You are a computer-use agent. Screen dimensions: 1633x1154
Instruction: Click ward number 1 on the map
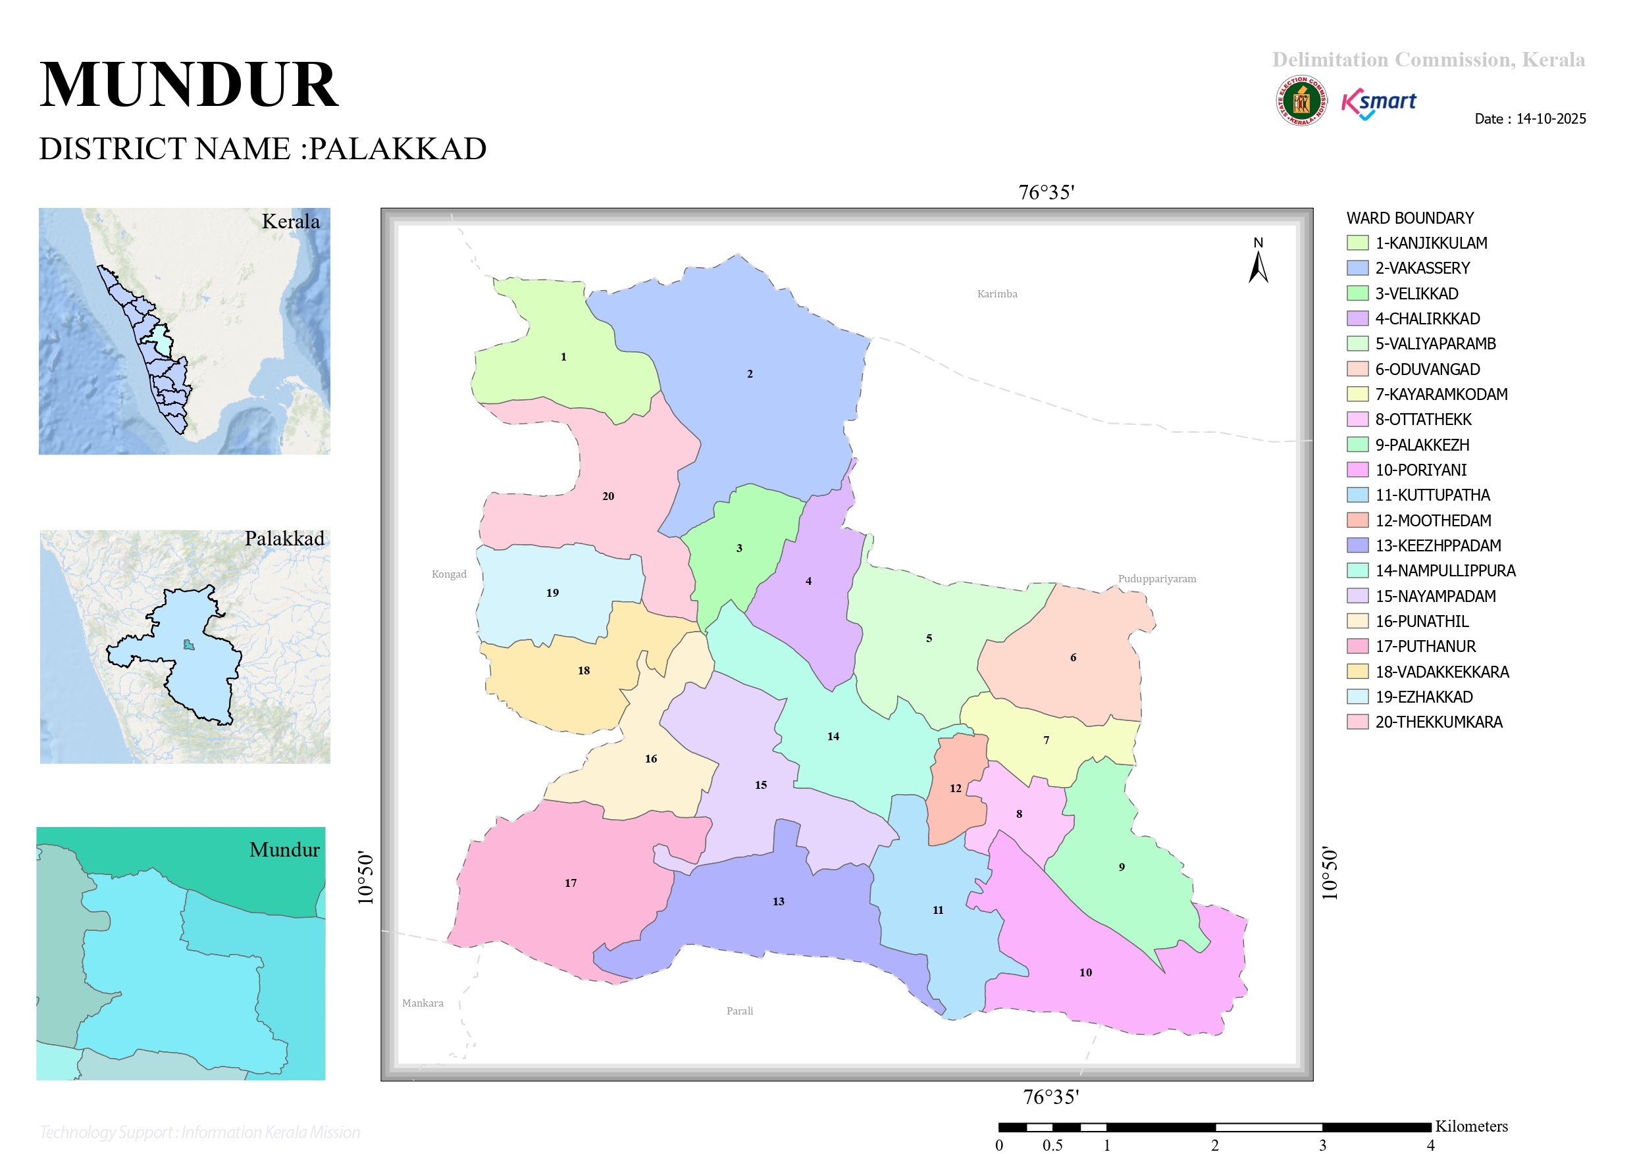point(563,357)
